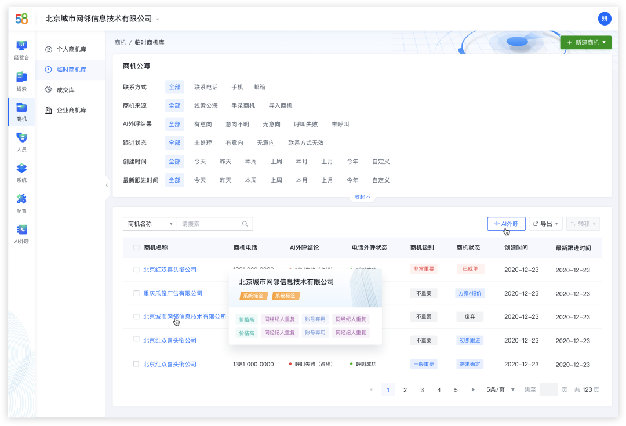
Task: Click the user avatar 妍
Action: pos(605,19)
